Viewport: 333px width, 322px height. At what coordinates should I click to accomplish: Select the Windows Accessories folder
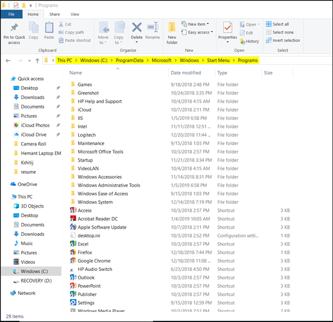[x=99, y=177]
